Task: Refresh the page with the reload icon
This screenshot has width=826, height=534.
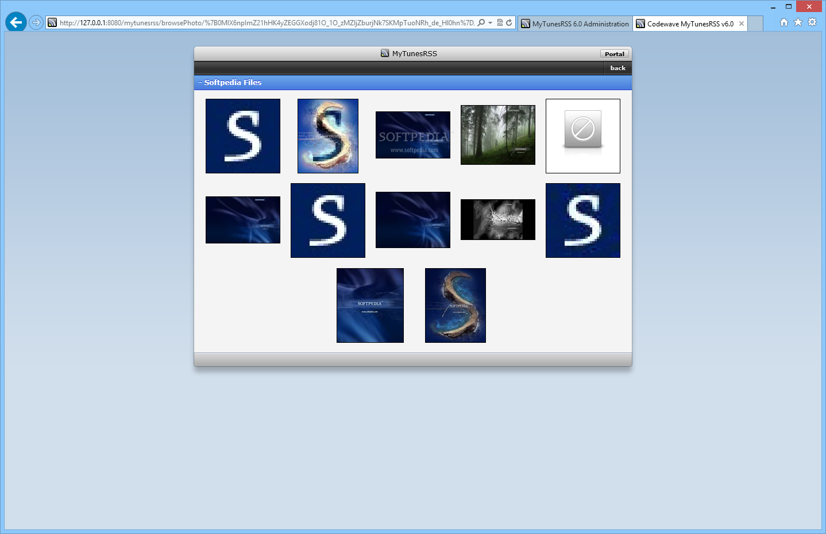Action: click(x=509, y=22)
